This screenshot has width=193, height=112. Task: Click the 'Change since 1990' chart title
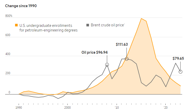[21, 6]
